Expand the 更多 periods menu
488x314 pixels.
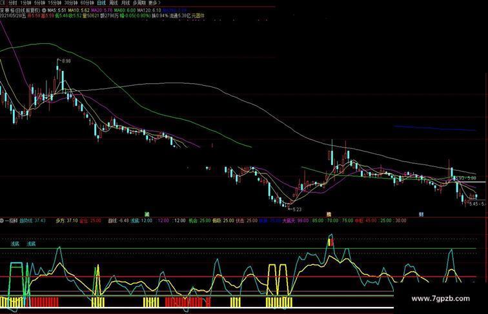[x=154, y=3]
